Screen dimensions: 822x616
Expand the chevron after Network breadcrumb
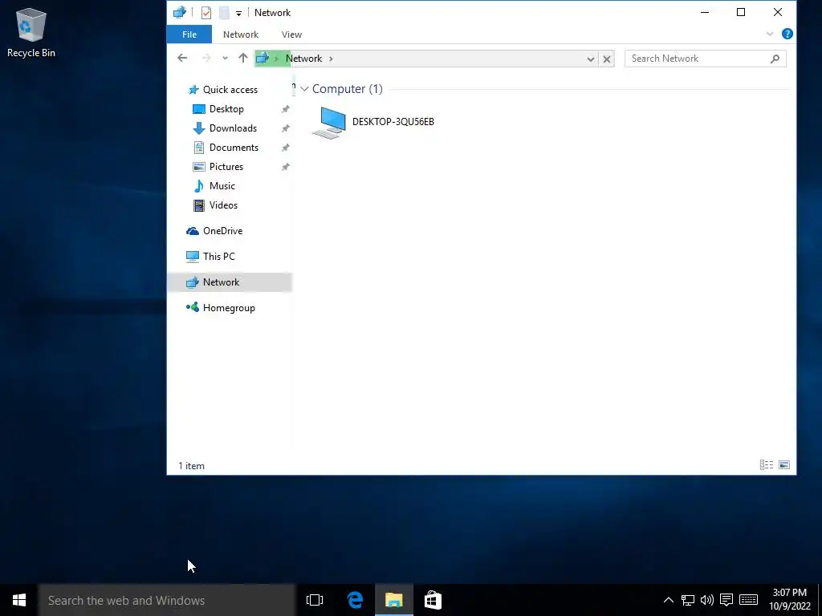pyautogui.click(x=331, y=58)
